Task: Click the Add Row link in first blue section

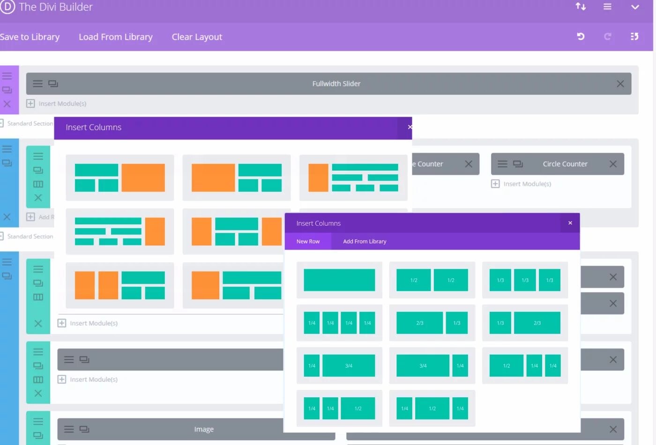Action: (40, 217)
